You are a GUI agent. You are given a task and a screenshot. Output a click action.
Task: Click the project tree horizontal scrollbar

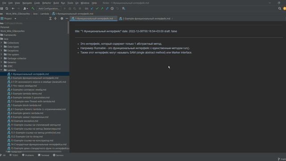34,152
